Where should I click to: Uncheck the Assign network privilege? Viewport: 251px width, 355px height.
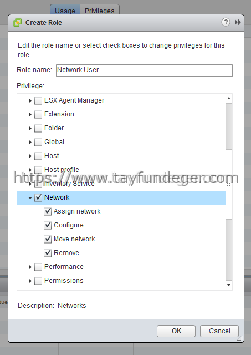[48, 211]
